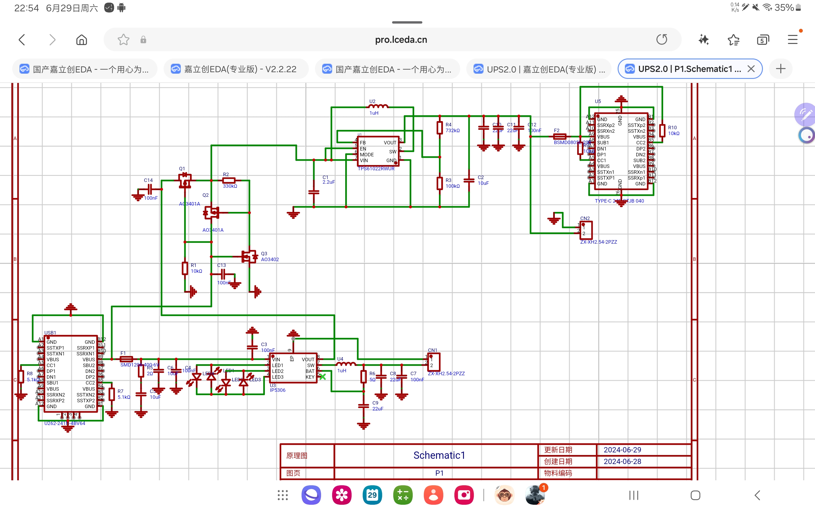Launch the calendar app showing 29
This screenshot has width=815, height=510.
point(372,495)
